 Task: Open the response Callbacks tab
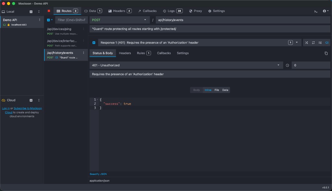pos(164,53)
